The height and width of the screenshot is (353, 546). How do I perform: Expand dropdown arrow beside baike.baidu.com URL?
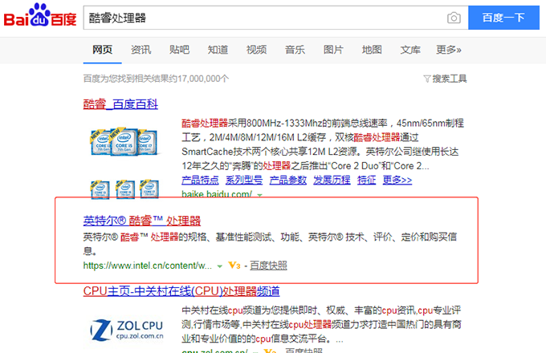[259, 194]
